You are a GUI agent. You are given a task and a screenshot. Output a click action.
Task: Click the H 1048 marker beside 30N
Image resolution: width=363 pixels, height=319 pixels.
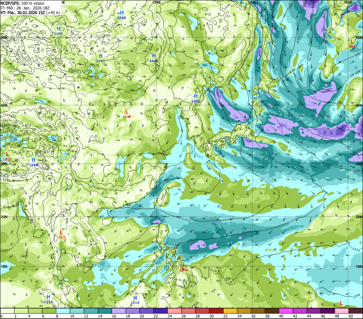(33, 162)
